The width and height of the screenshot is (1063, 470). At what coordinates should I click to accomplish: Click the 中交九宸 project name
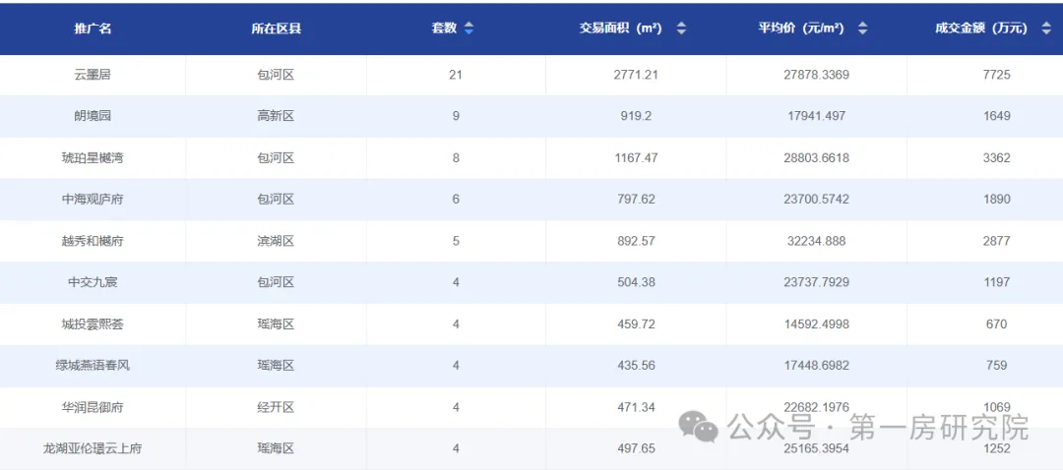click(x=93, y=282)
